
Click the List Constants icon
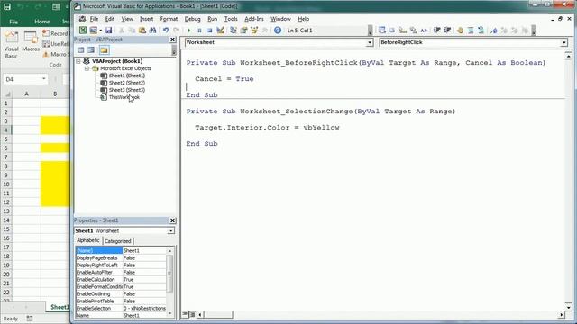pyautogui.click(x=392, y=30)
